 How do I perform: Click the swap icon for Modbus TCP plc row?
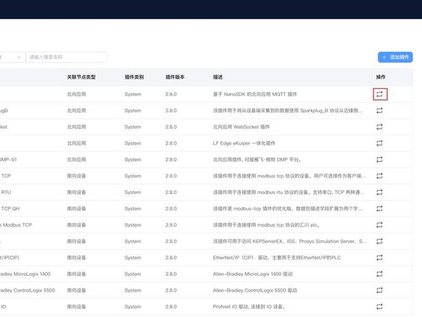pos(379,225)
